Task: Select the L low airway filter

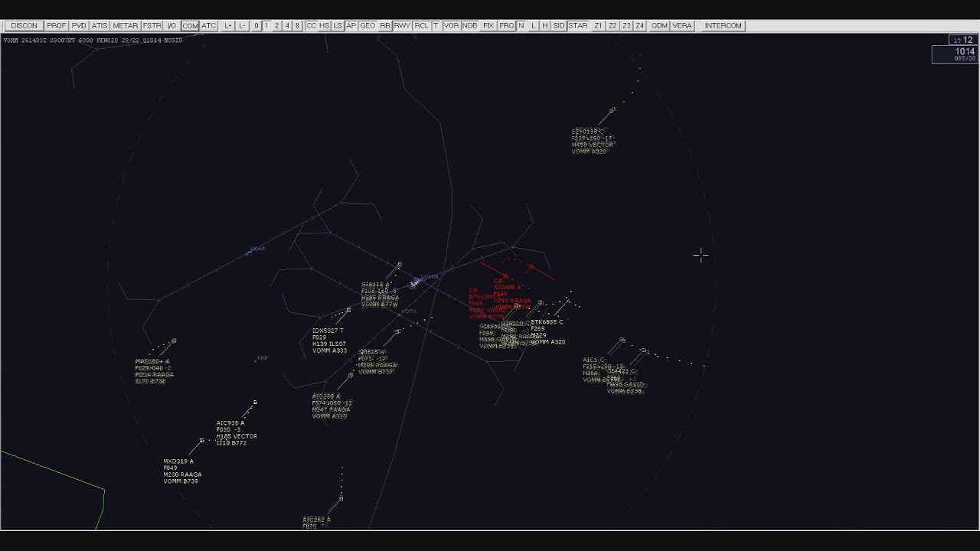Action: (534, 26)
